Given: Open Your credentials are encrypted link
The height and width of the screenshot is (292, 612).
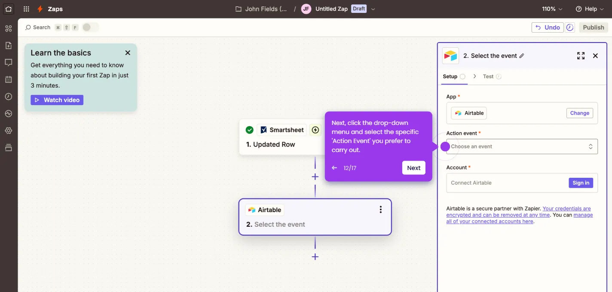Looking at the screenshot, I should click(519, 212).
